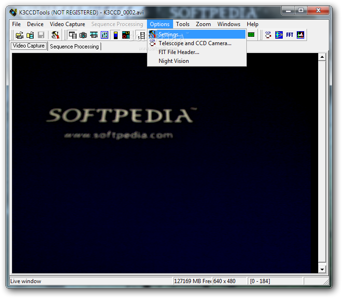Open the Windows menu
The height and width of the screenshot is (298, 342).
tap(229, 24)
